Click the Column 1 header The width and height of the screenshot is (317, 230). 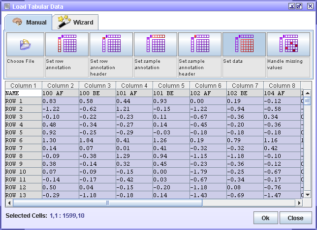click(24, 86)
